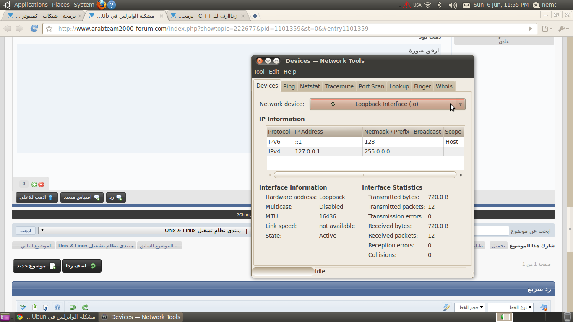Click the new topic button
Screen dimensions: 573x322
pyautogui.click(x=37, y=266)
